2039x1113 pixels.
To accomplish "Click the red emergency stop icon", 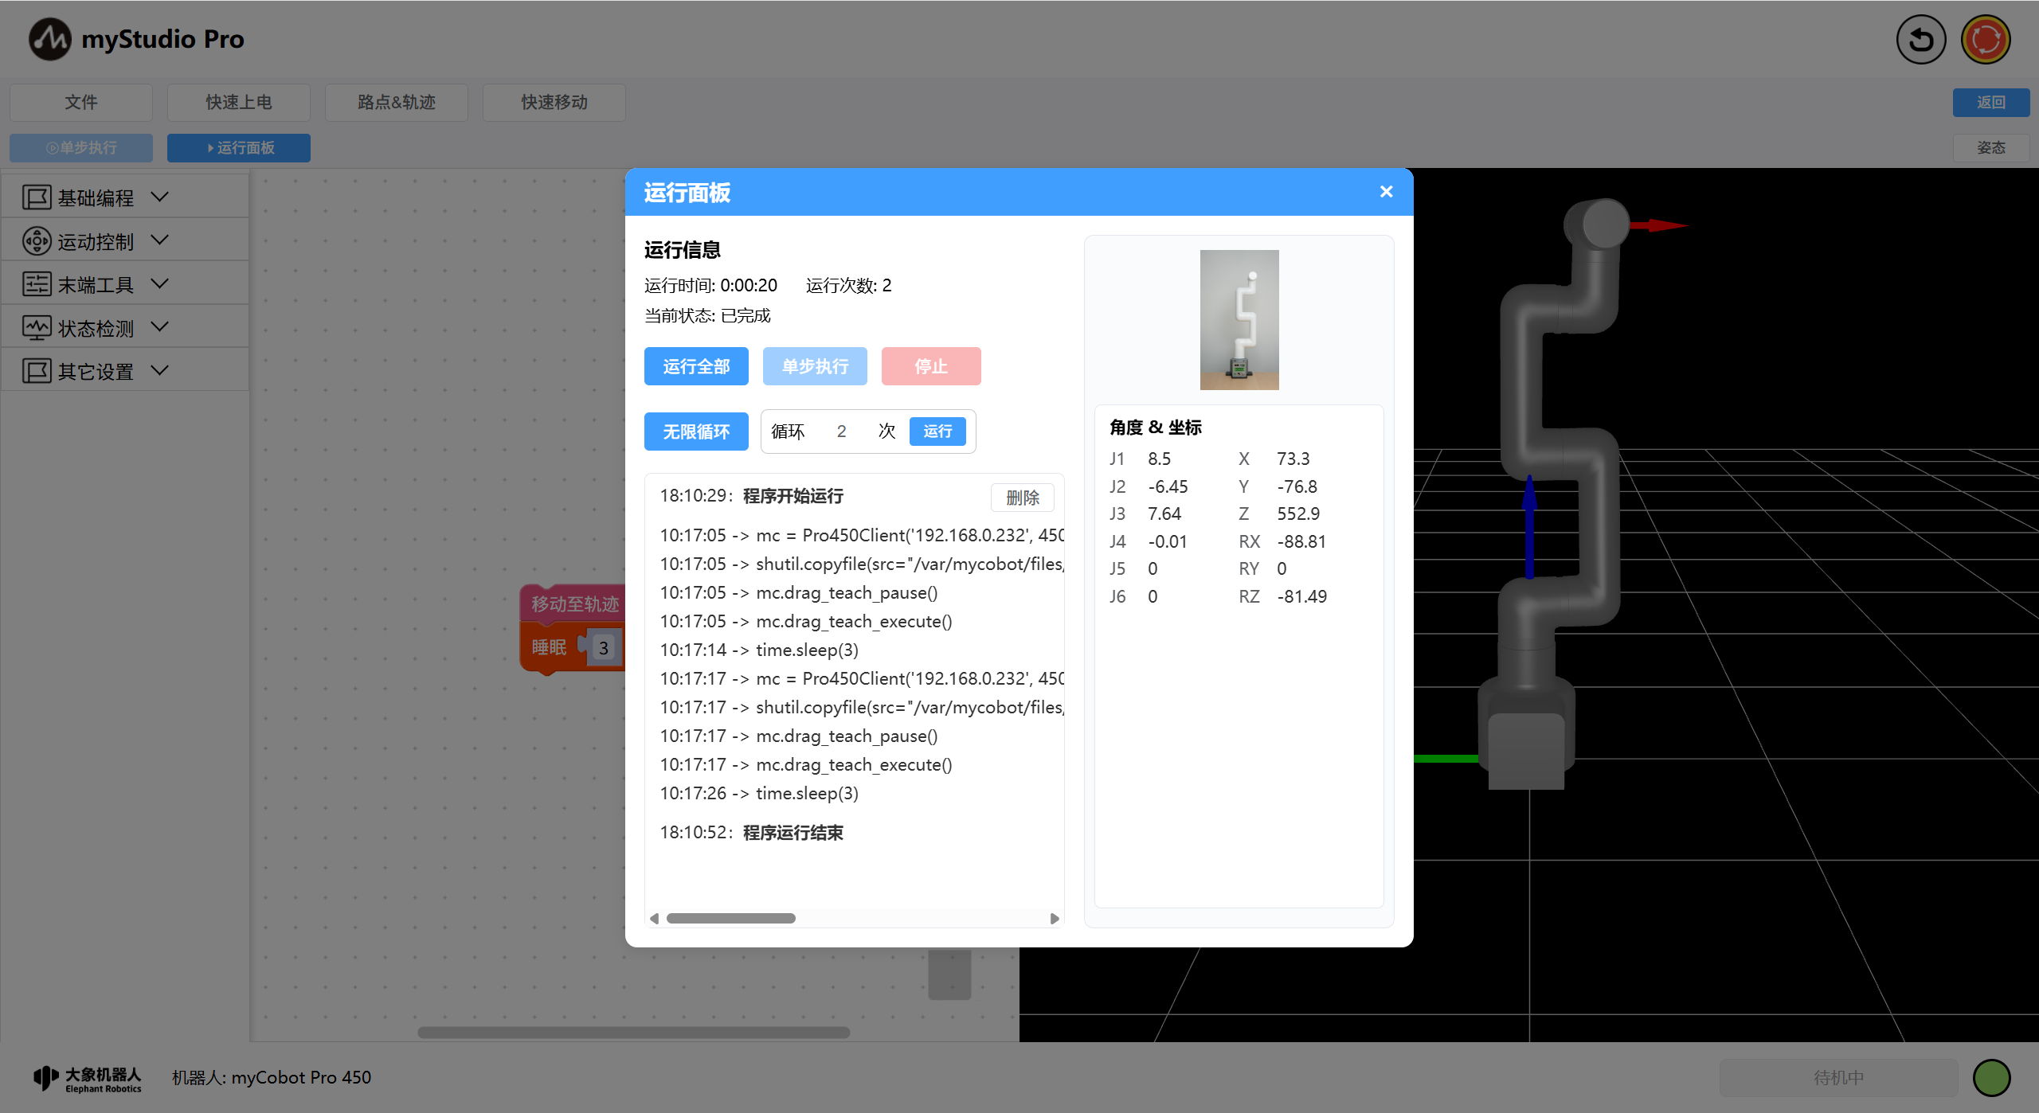I will click(x=1985, y=40).
